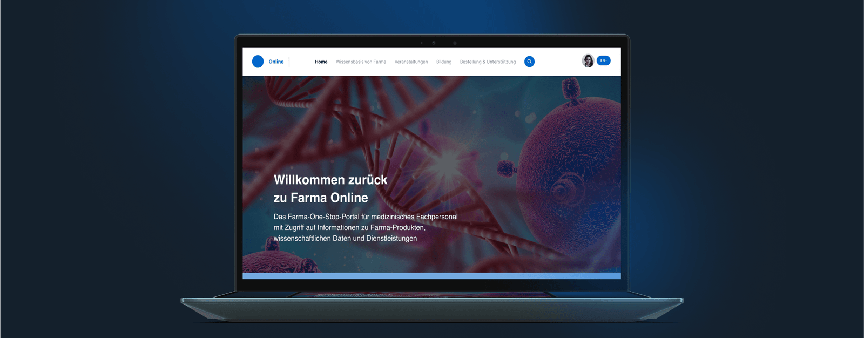Click the Farma-One-Stop-Portal description paragraph
The image size is (864, 338).
tap(366, 227)
